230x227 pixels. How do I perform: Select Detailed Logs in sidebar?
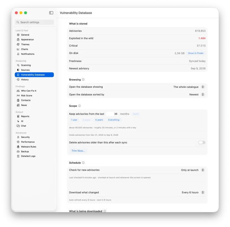click(34, 156)
